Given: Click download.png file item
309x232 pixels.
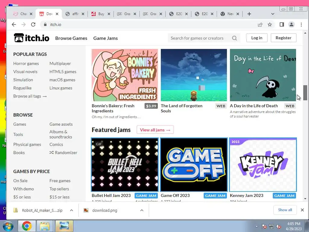Looking at the screenshot, I should [x=105, y=210].
